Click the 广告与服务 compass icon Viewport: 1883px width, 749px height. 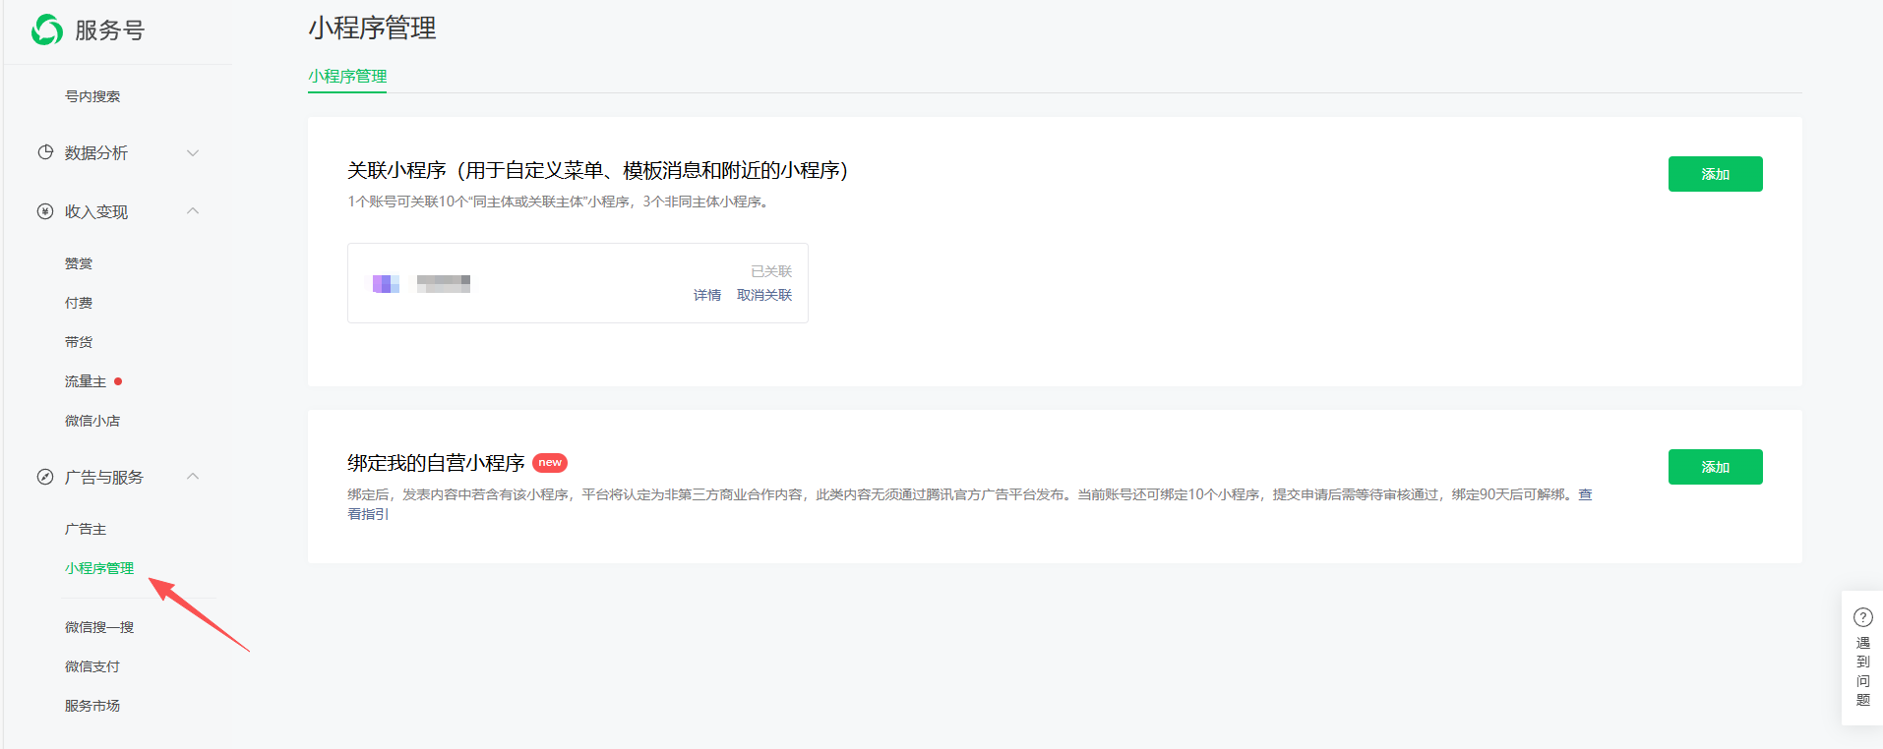[45, 477]
